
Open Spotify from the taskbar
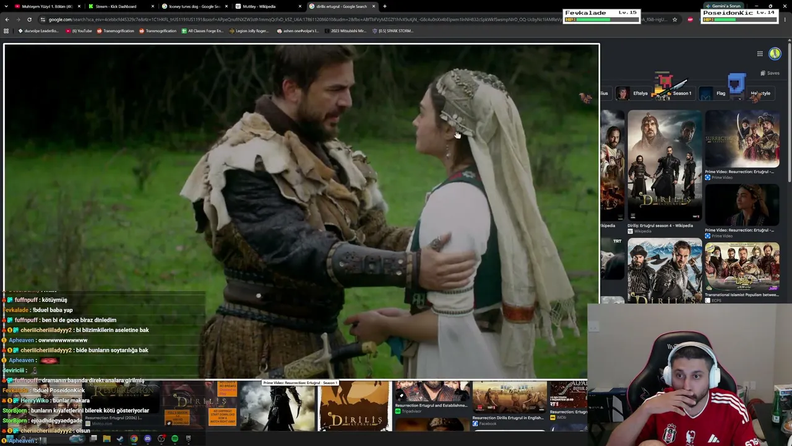[x=174, y=439]
